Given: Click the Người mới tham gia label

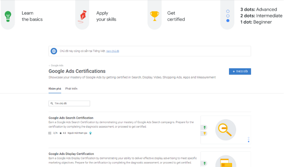Looking at the screenshot, I should click(77, 133).
